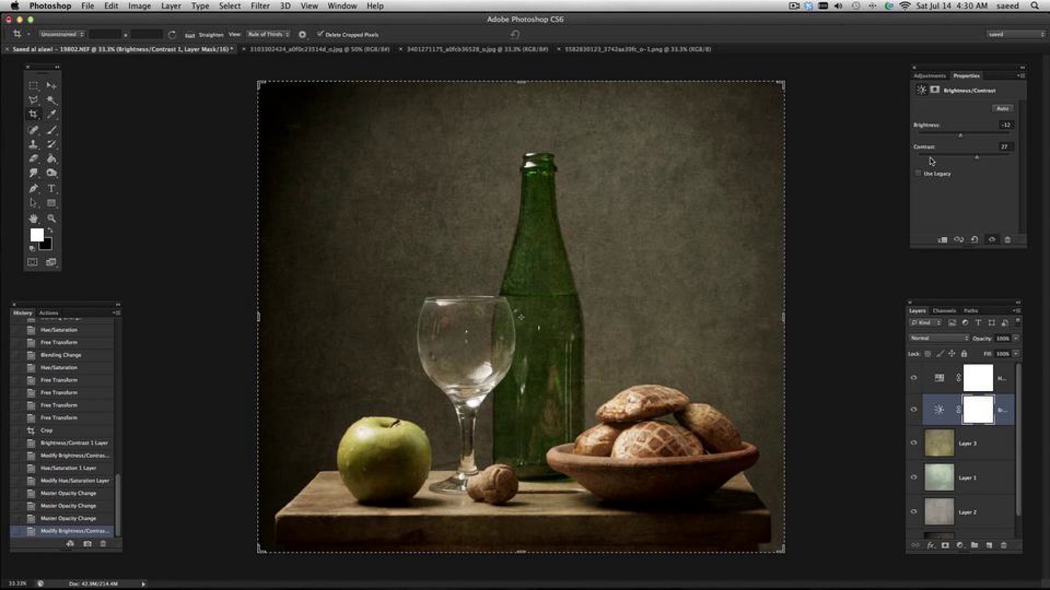This screenshot has height=590, width=1050.
Task: Select the Hand tool
Action: pos(33,218)
